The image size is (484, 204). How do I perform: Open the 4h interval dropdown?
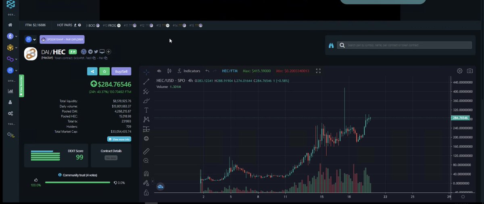159,71
